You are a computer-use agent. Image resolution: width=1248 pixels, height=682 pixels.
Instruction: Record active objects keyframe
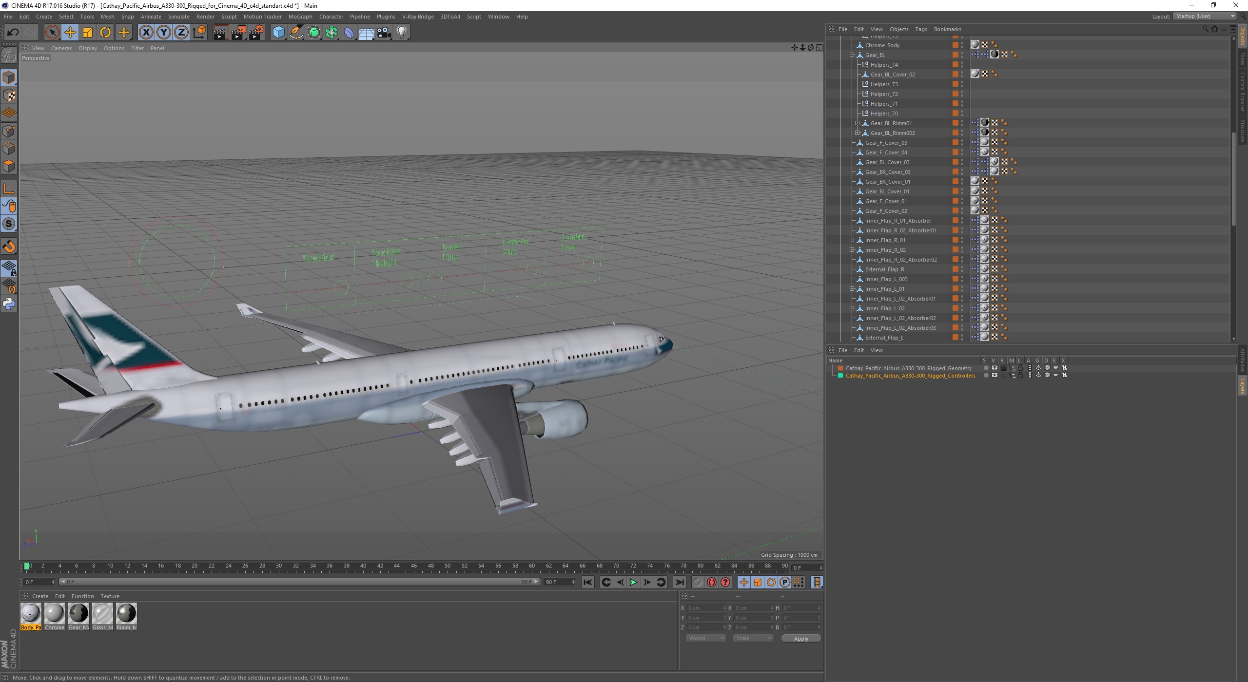pos(698,582)
